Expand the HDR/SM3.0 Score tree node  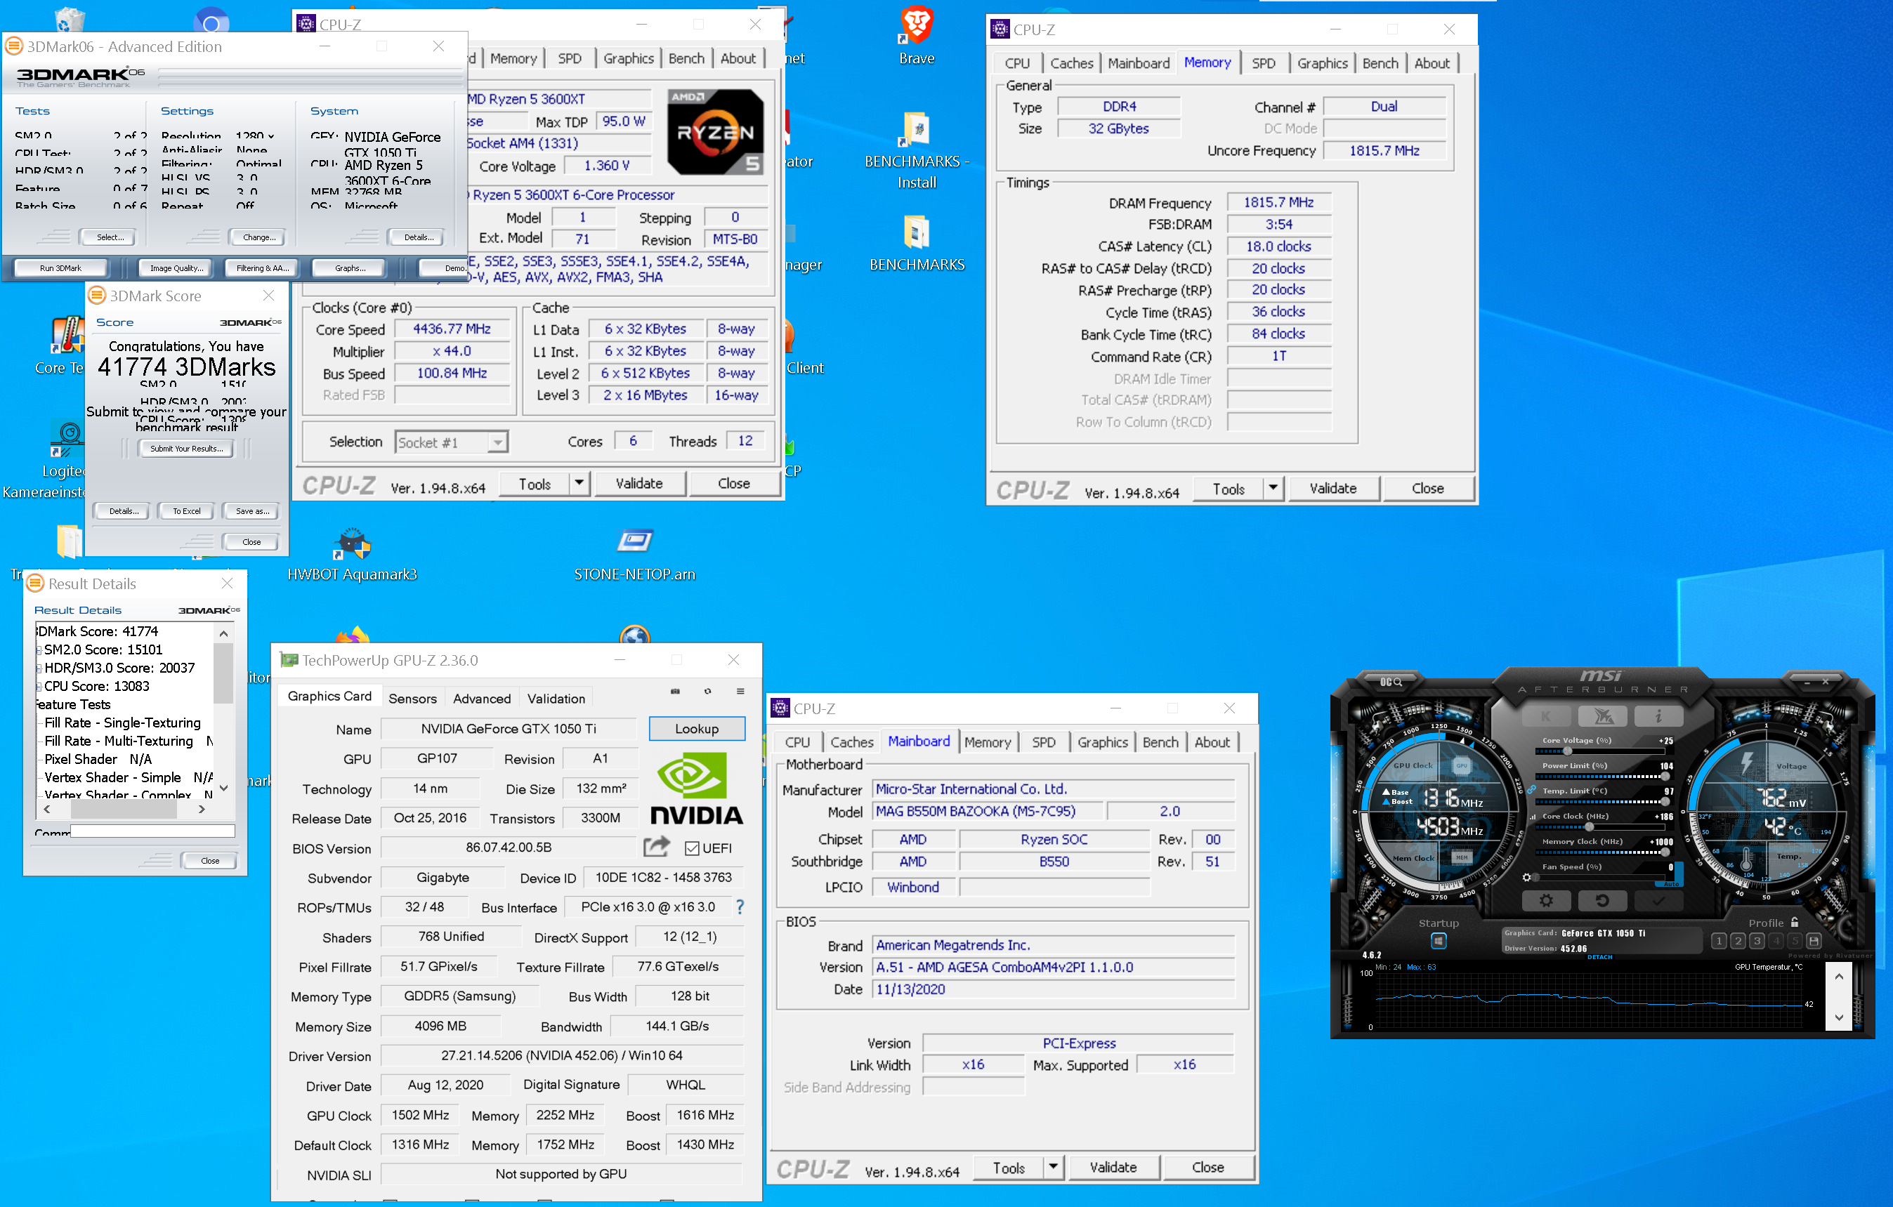(39, 668)
